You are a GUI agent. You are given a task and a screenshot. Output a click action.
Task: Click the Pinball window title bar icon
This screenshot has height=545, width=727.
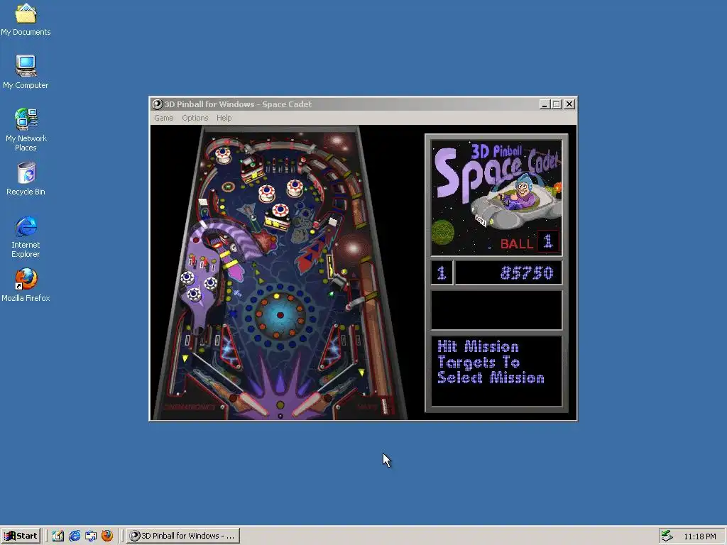[157, 104]
